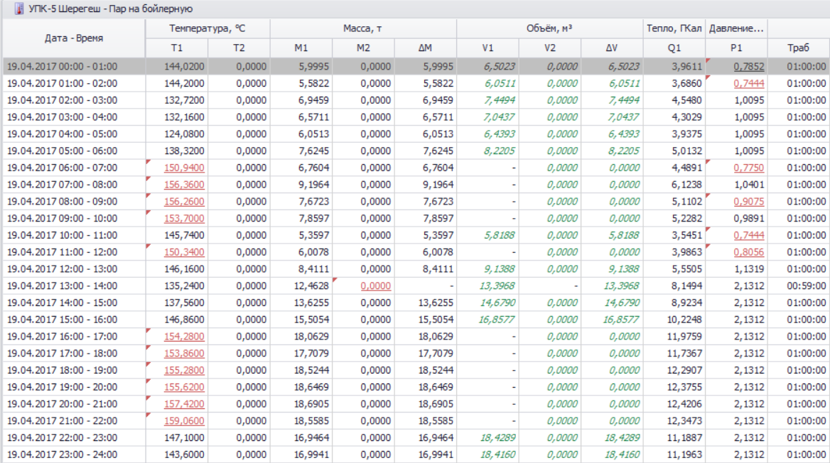Click the Тепло, ГКал group header
This screenshot has width=830, height=463.
[674, 28]
